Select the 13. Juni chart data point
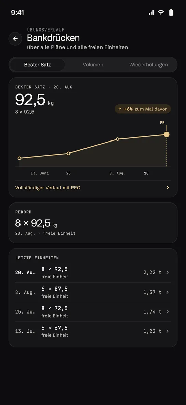The width and height of the screenshot is (186, 405). pos(19,158)
